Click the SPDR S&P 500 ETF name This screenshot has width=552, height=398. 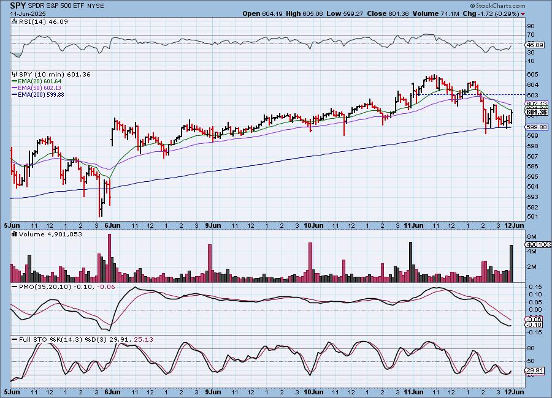point(56,6)
